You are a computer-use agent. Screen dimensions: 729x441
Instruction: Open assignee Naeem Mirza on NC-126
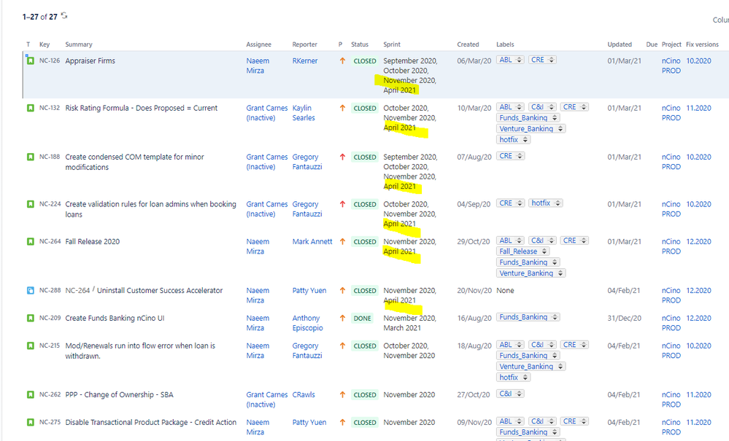pos(258,66)
